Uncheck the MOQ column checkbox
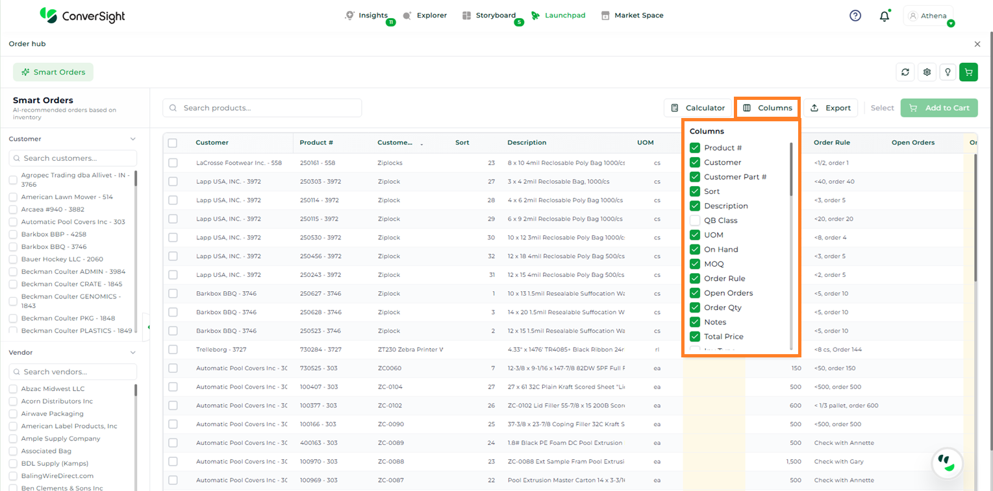 [695, 264]
